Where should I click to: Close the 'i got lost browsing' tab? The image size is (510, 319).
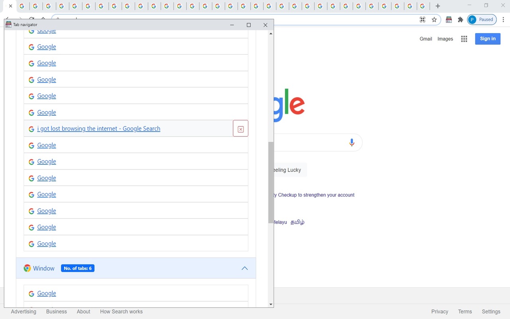[x=241, y=129]
